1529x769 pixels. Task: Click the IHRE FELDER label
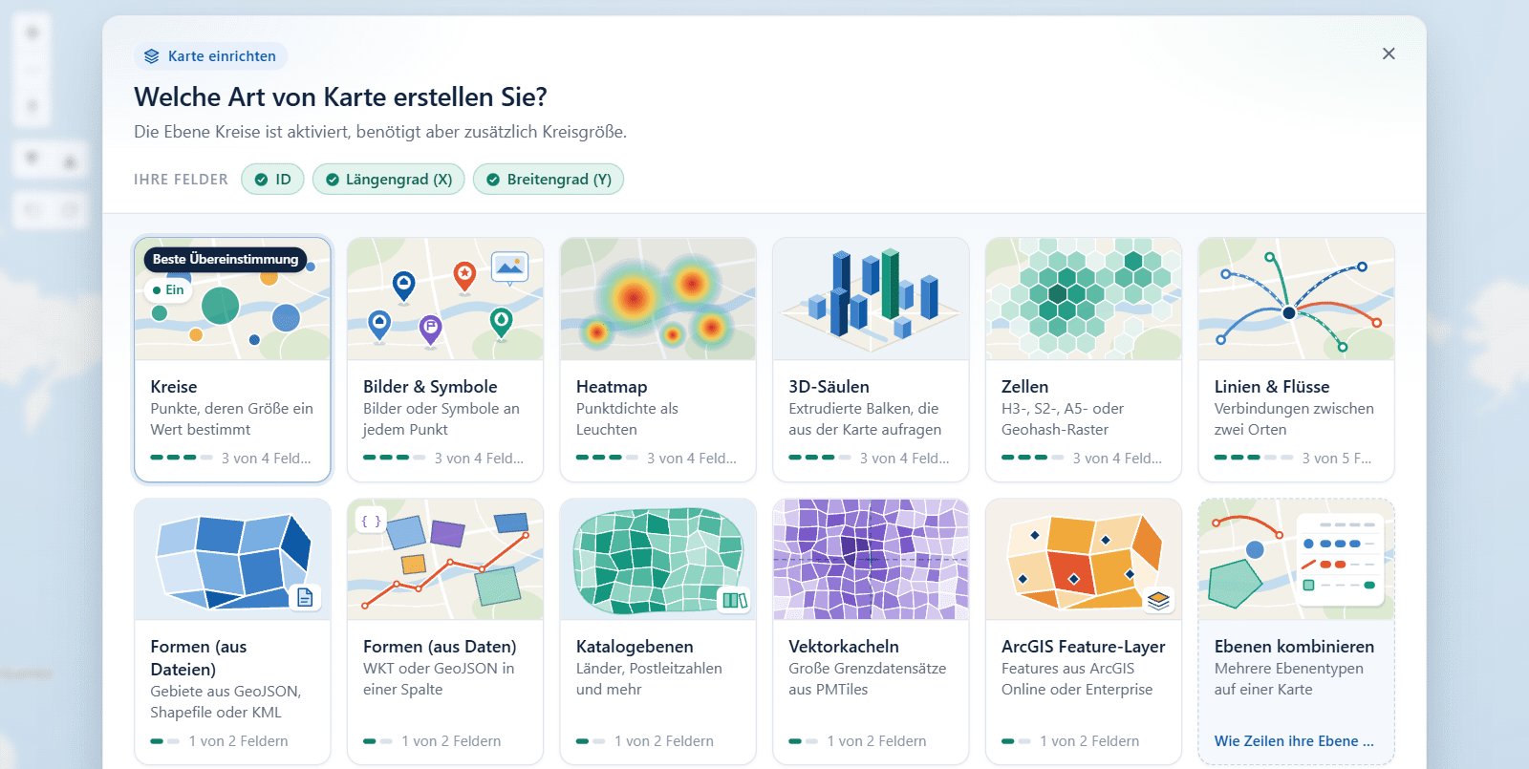point(181,180)
